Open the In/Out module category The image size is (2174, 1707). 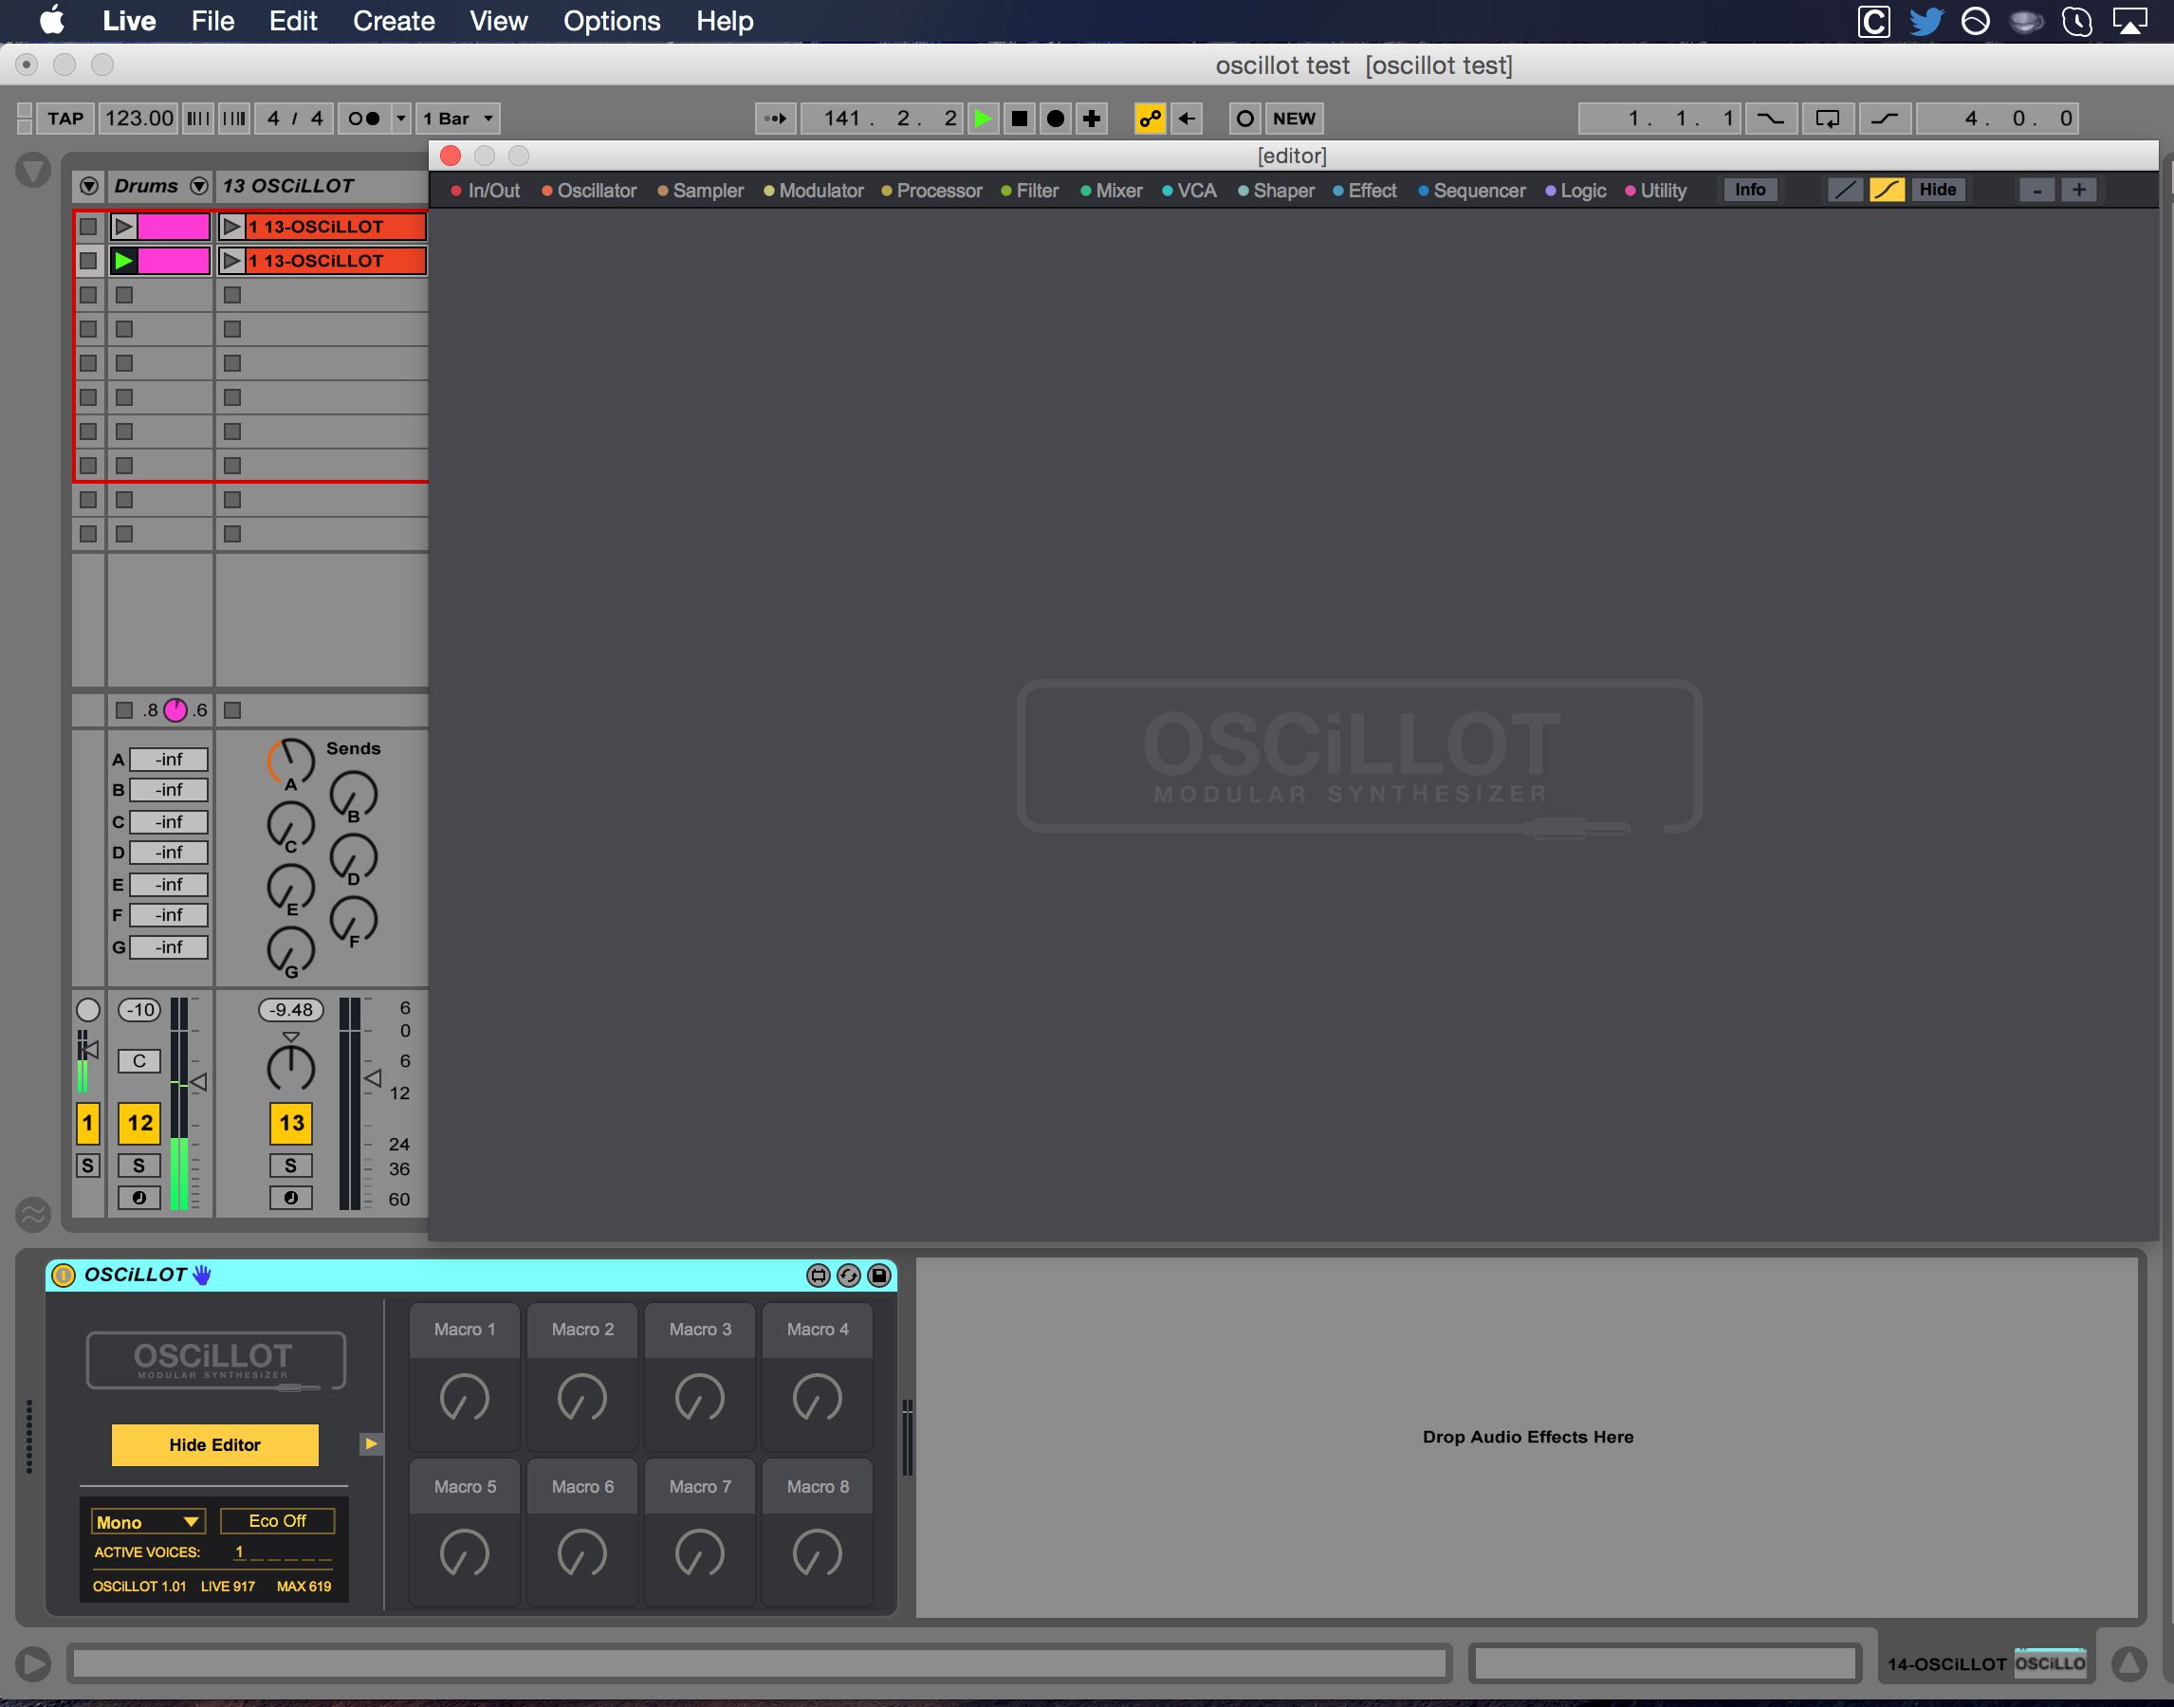tap(486, 190)
